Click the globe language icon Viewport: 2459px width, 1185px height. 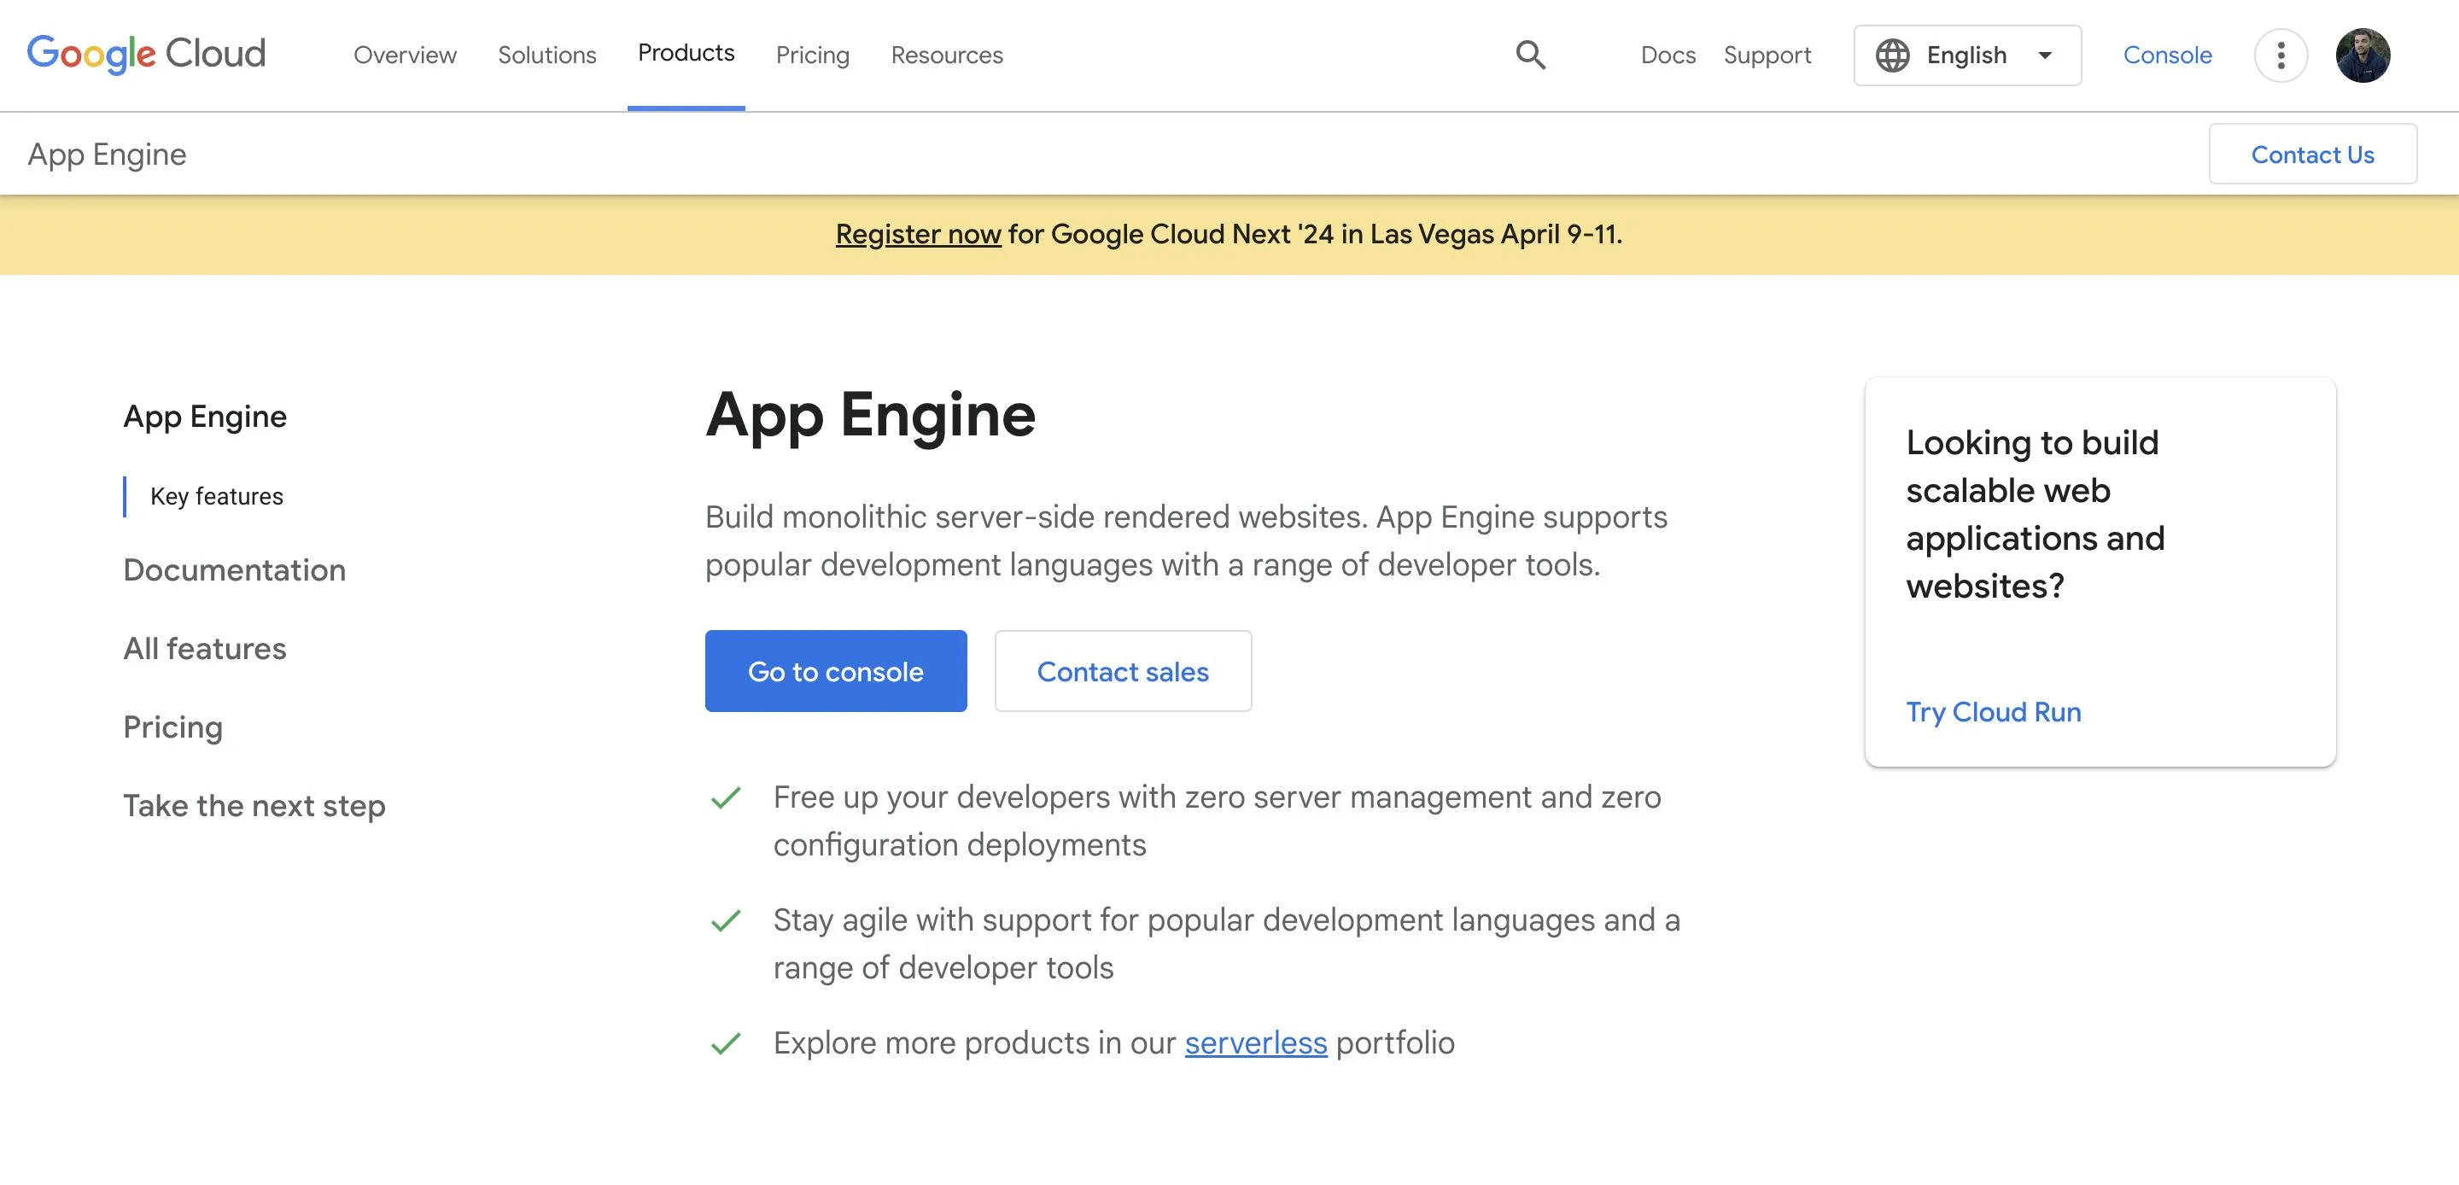[1892, 55]
